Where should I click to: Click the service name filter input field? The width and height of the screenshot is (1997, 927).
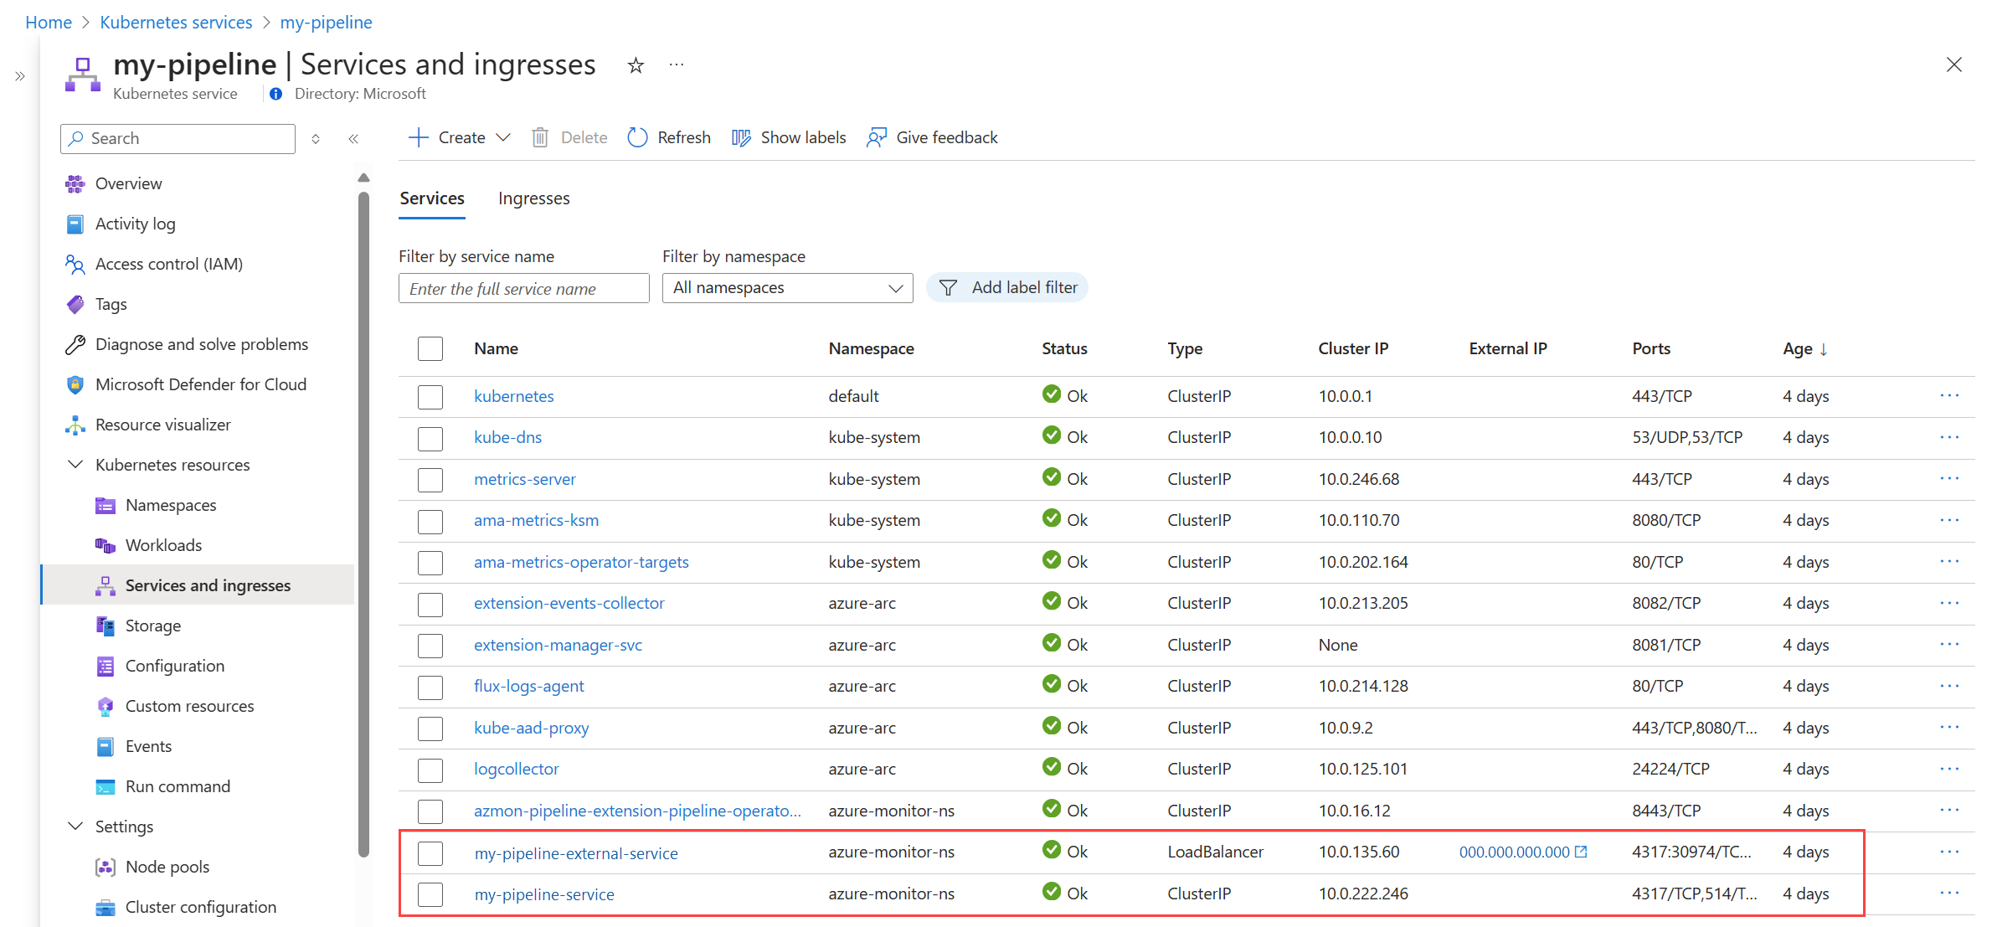click(523, 289)
